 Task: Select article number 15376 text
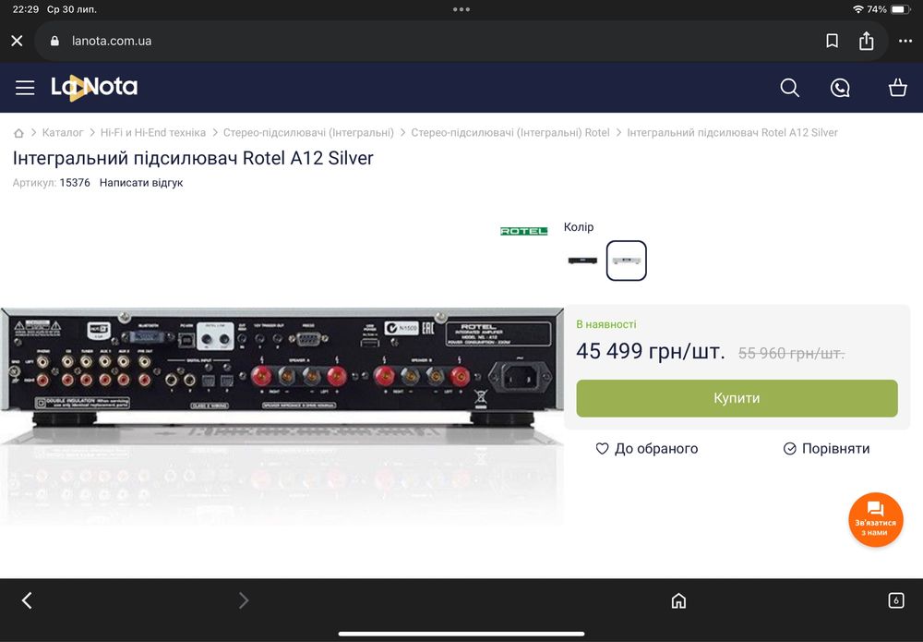pyautogui.click(x=75, y=183)
